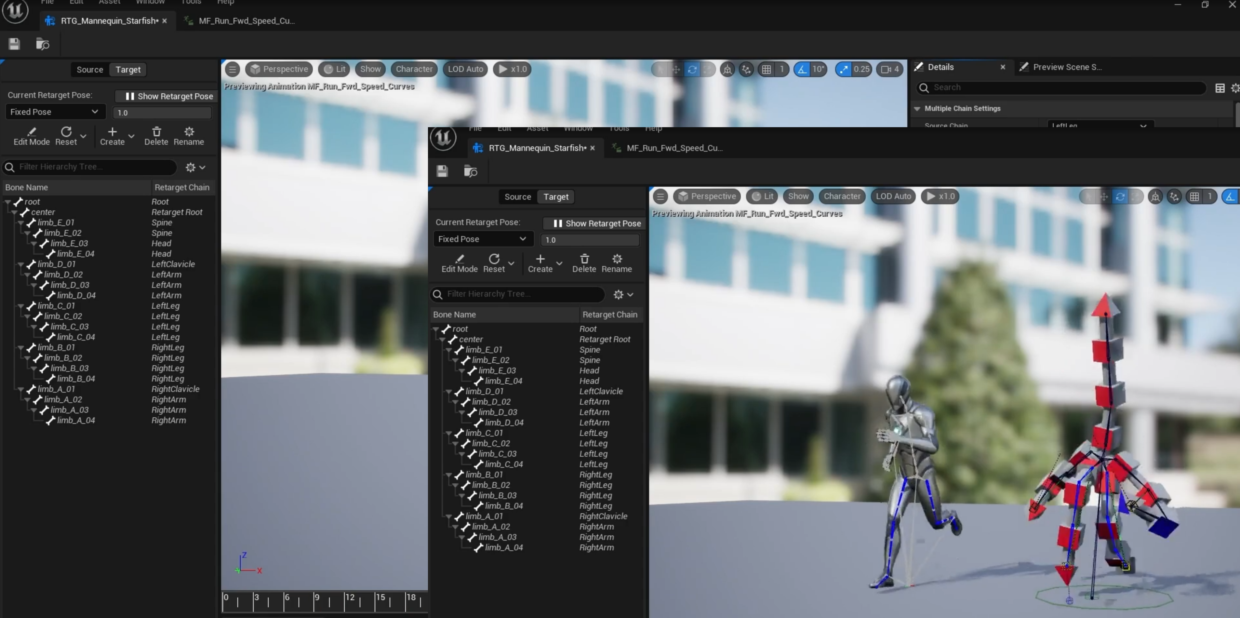This screenshot has height=618, width=1240.
Task: Open rotation snap value 10° dropdown
Action: coord(818,69)
